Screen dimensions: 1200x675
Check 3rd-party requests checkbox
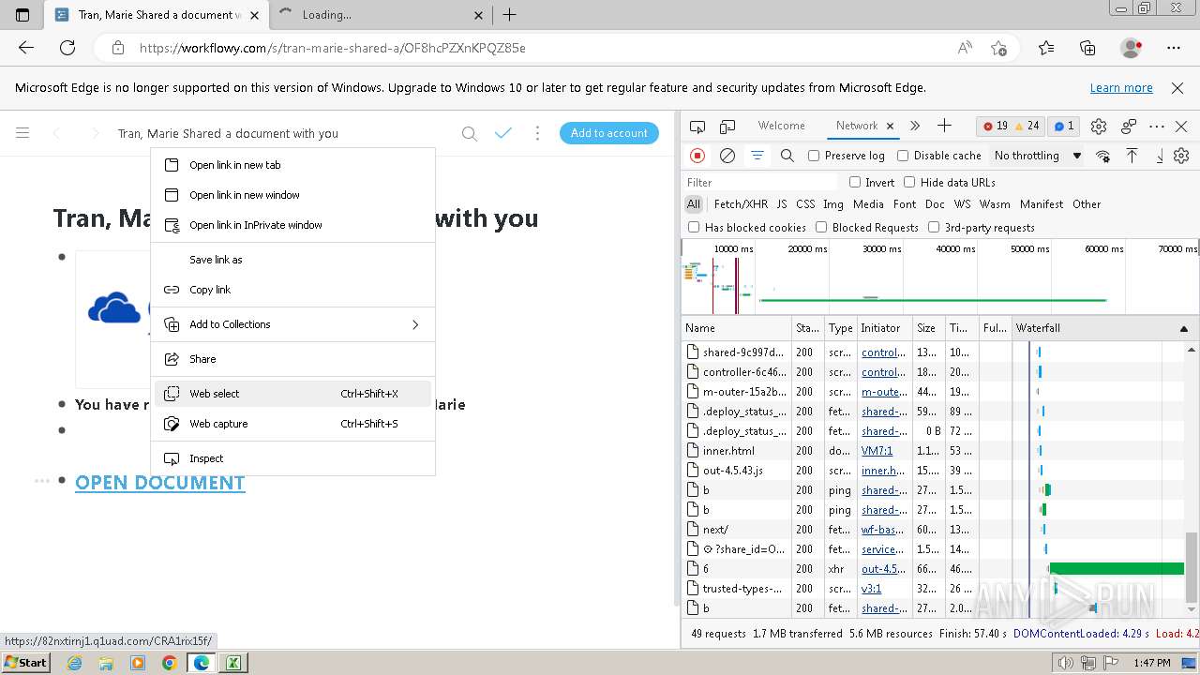[x=934, y=227]
